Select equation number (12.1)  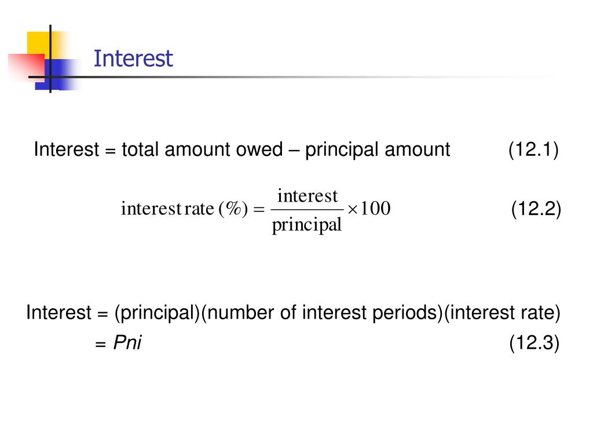533,149
